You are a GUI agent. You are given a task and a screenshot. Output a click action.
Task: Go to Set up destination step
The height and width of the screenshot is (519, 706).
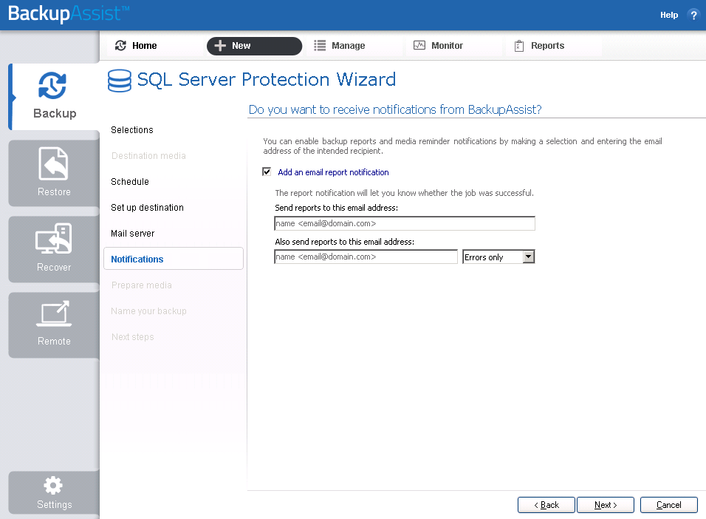click(x=147, y=208)
